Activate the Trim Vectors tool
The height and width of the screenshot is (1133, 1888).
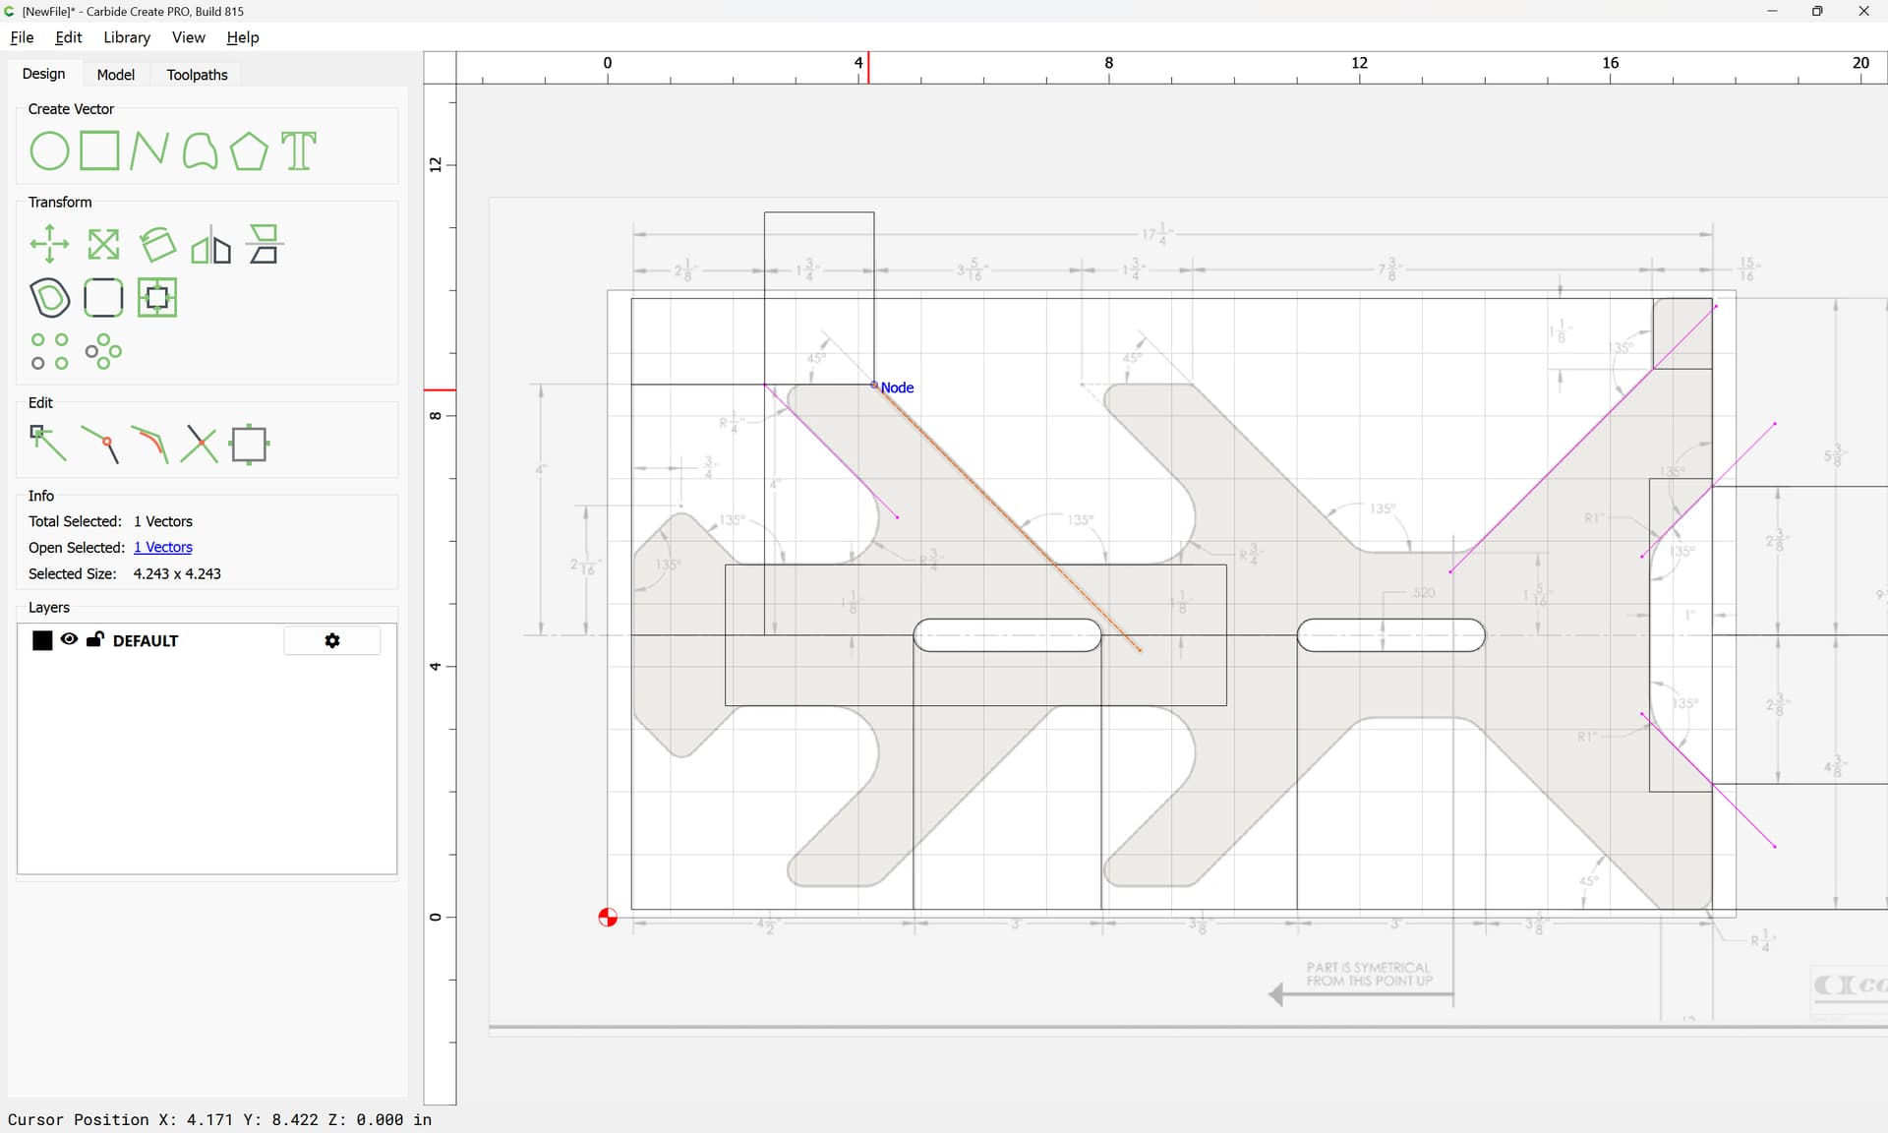point(200,445)
